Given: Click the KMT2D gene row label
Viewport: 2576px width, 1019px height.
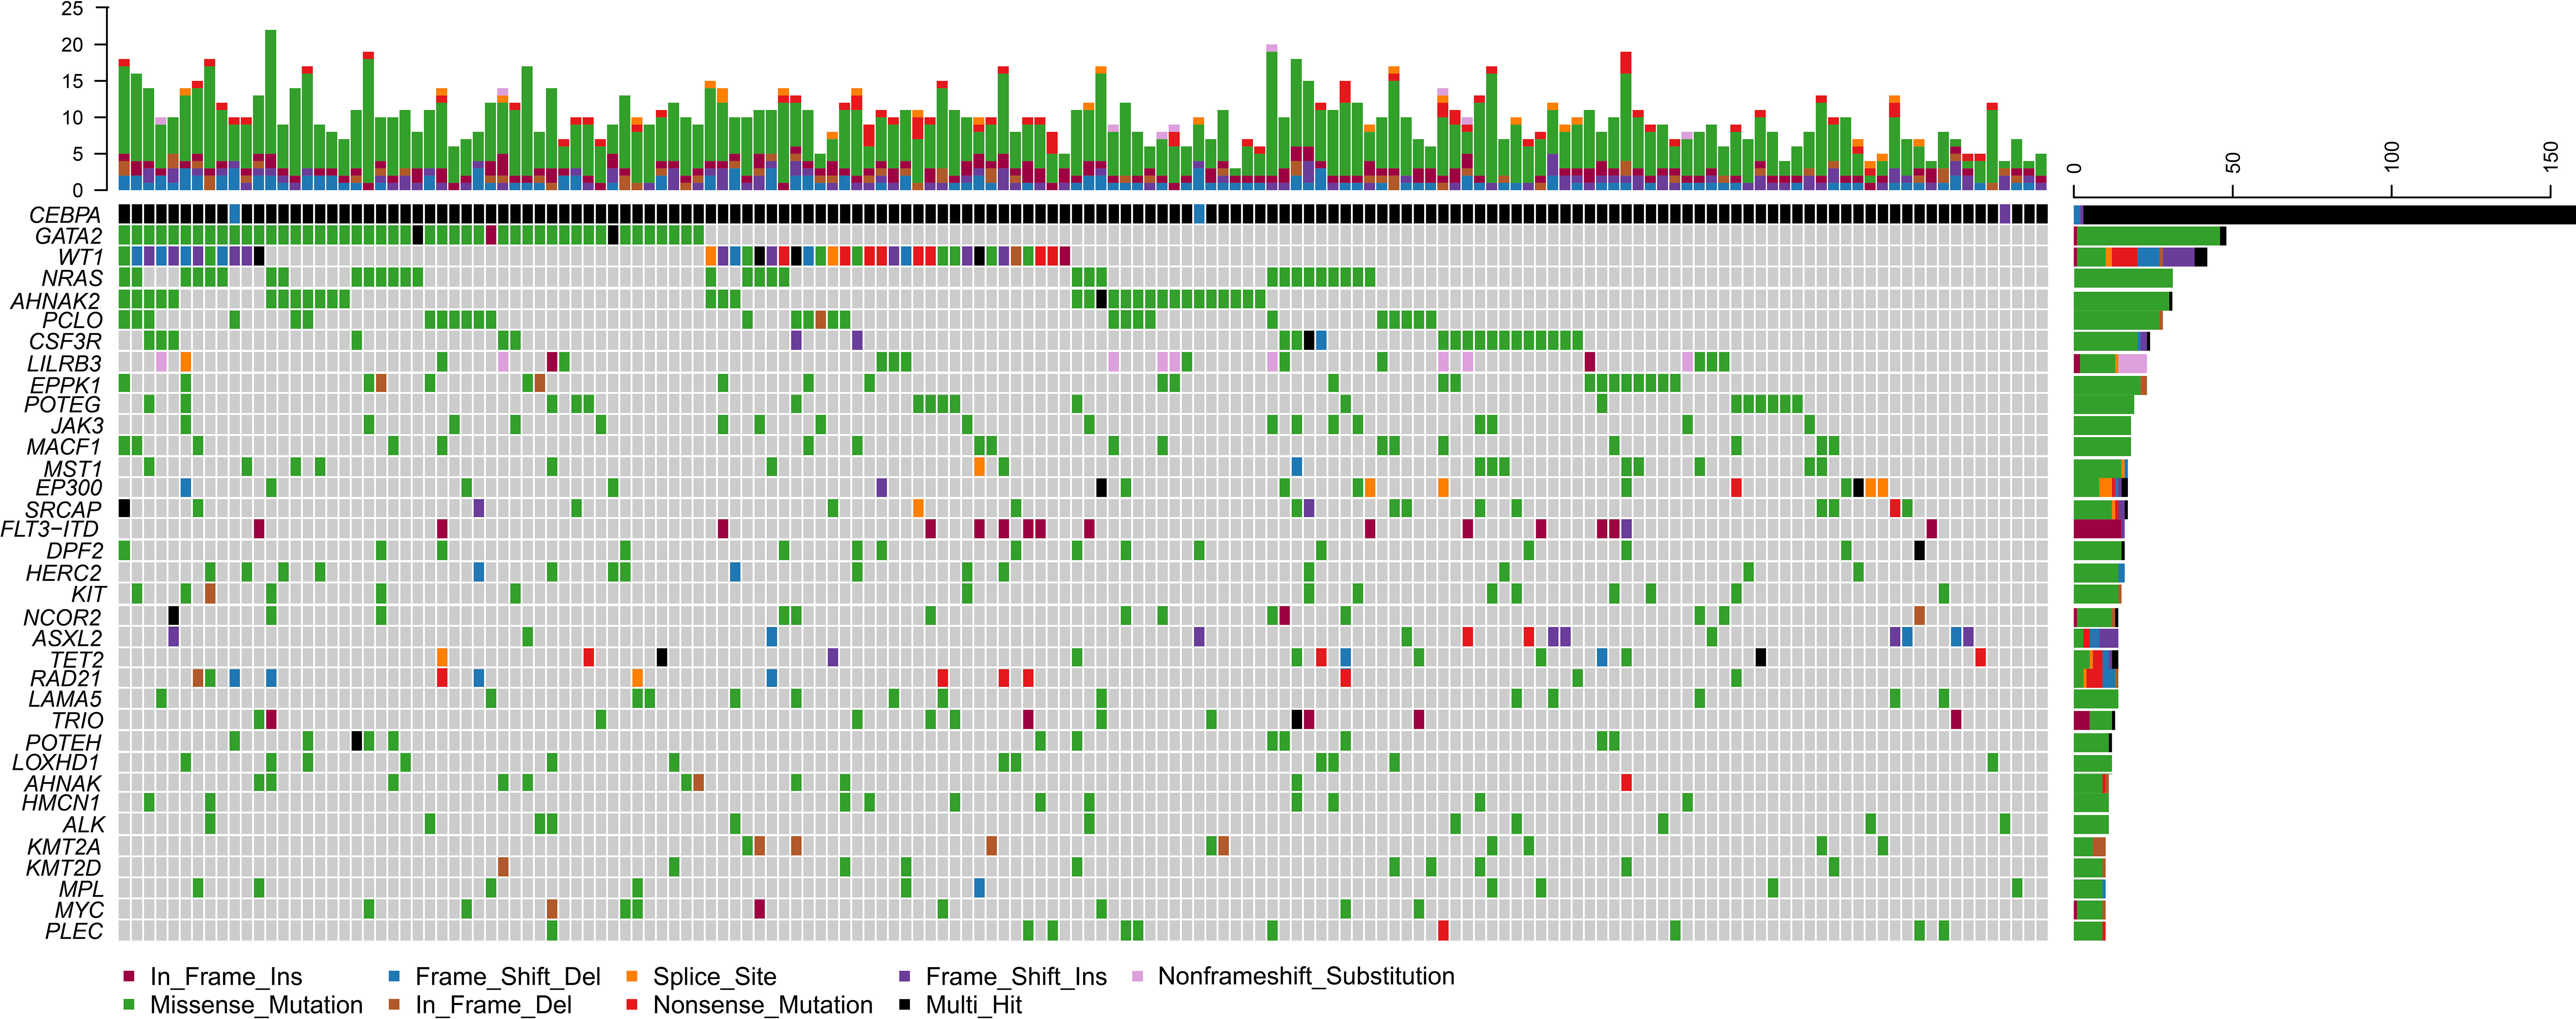Looking at the screenshot, I should click(64, 868).
